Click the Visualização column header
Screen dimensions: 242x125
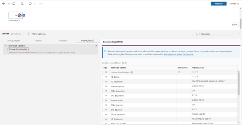[x=198, y=68]
